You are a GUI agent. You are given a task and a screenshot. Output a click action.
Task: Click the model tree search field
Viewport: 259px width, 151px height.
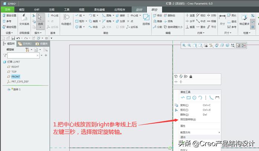23,56
